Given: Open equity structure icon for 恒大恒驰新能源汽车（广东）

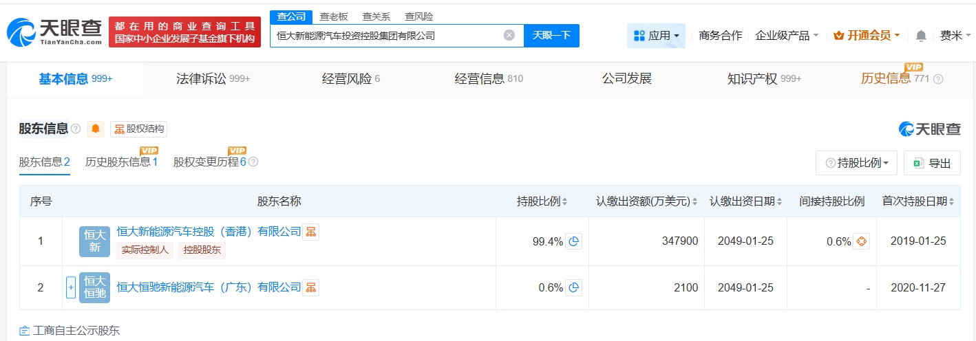Looking at the screenshot, I should coord(310,287).
